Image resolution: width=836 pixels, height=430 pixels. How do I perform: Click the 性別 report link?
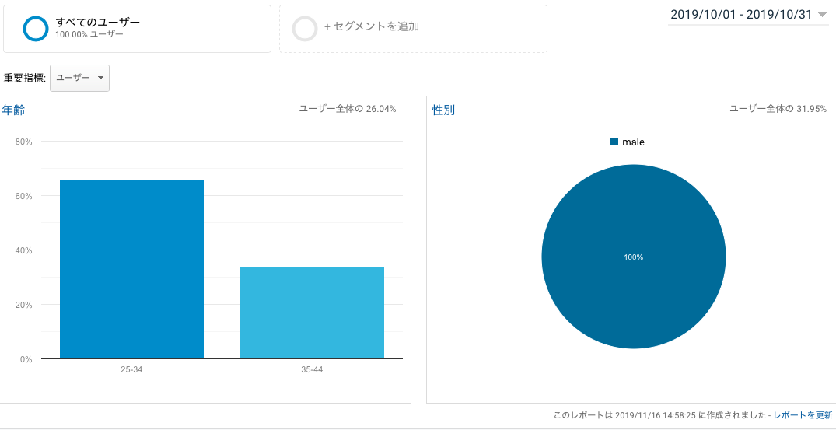point(443,110)
